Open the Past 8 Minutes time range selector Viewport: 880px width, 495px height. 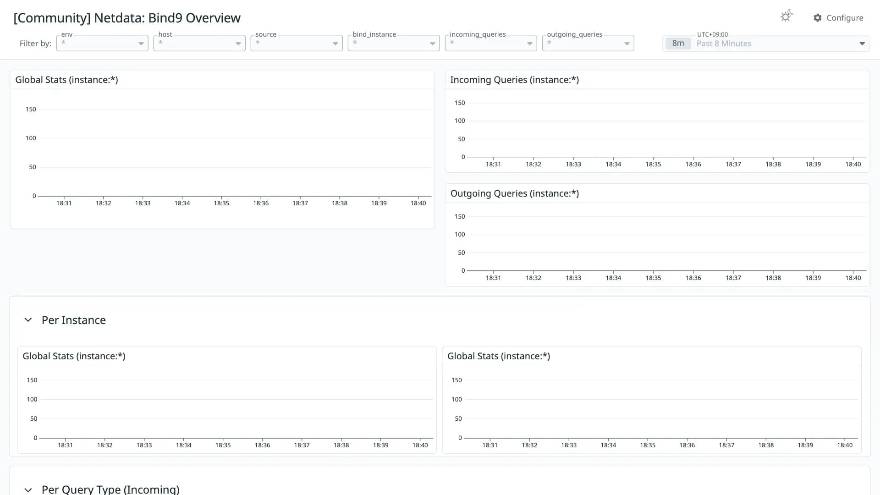(x=766, y=44)
